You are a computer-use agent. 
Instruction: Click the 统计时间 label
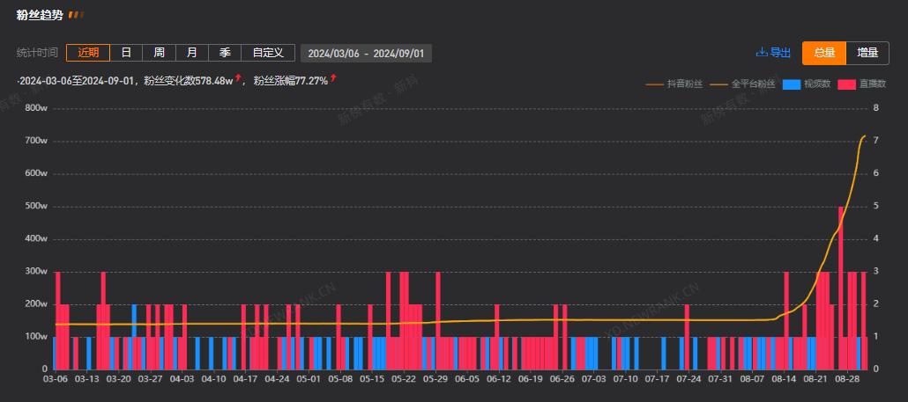pos(37,53)
